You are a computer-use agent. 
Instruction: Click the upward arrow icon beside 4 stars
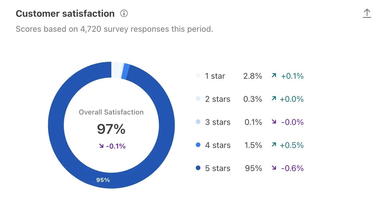coord(274,145)
